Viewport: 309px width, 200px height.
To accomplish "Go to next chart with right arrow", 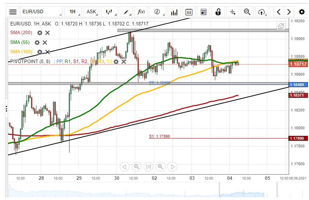I will coord(289,12).
